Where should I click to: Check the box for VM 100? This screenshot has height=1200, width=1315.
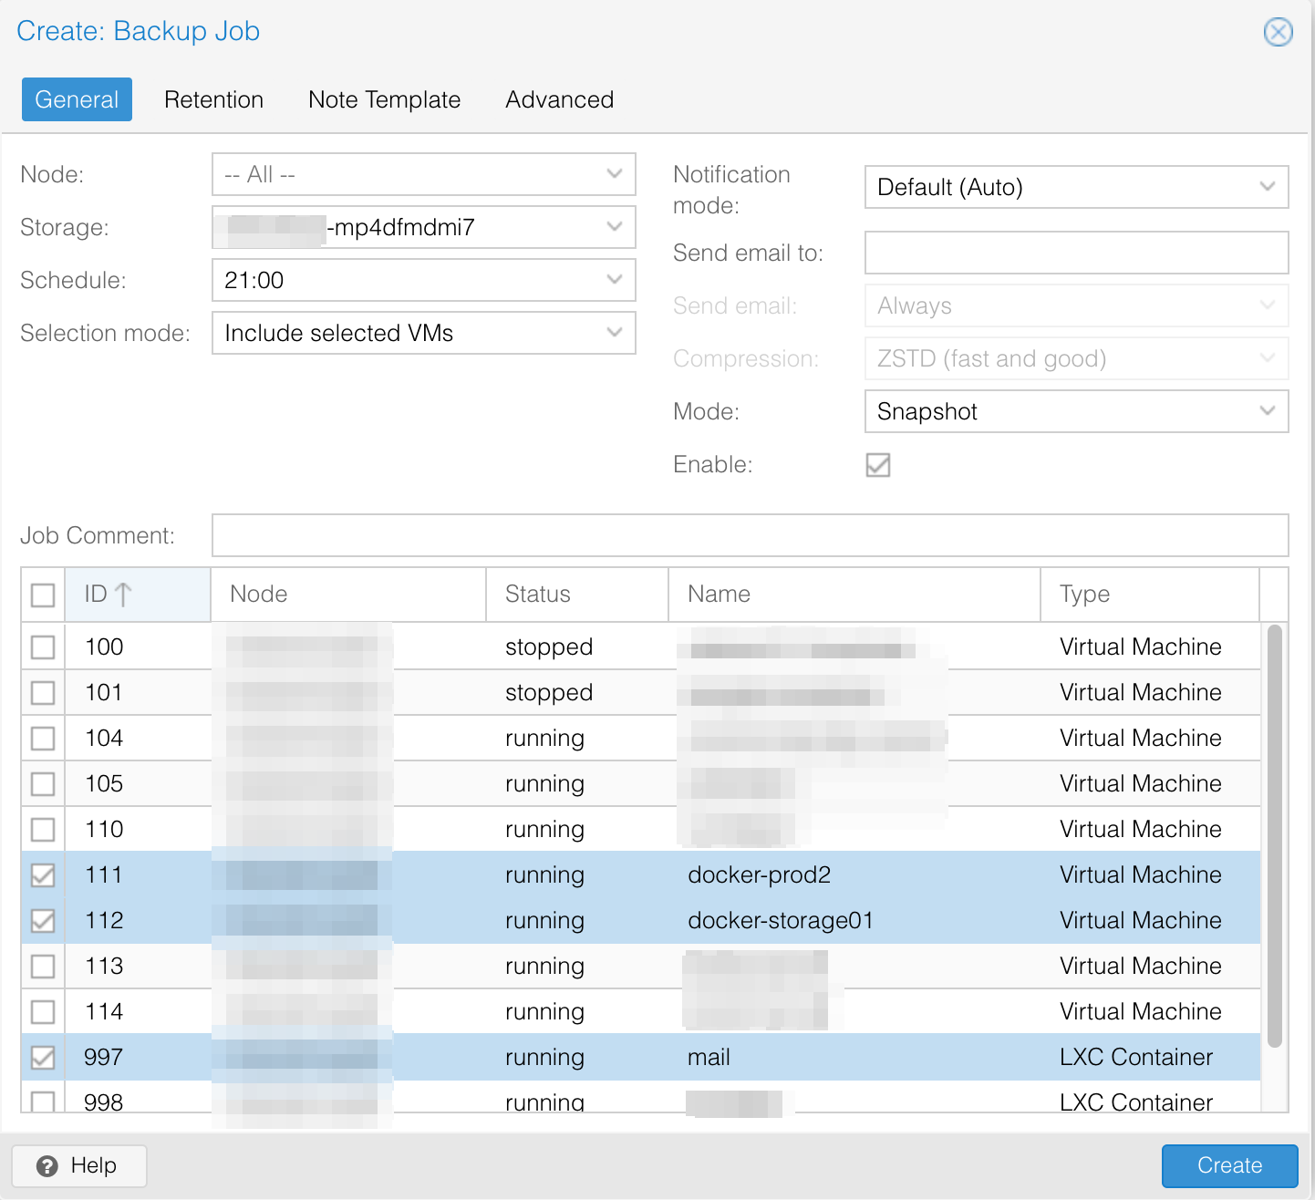click(43, 647)
